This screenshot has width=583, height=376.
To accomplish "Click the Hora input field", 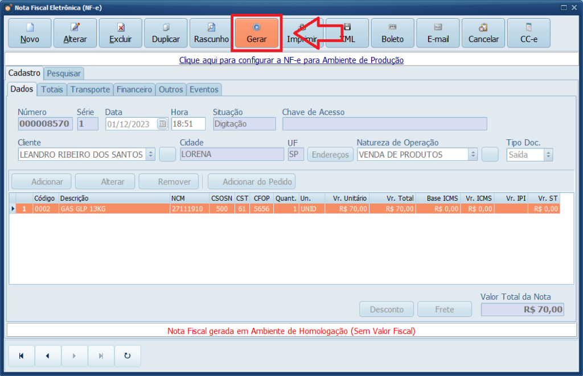I will (x=188, y=123).
